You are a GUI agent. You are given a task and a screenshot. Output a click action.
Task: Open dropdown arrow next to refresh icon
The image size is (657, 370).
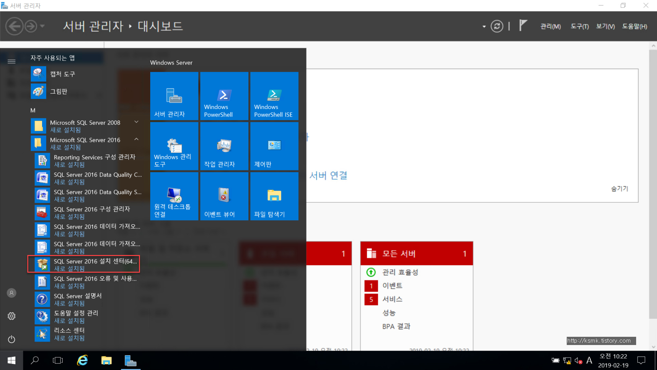pos(484,26)
